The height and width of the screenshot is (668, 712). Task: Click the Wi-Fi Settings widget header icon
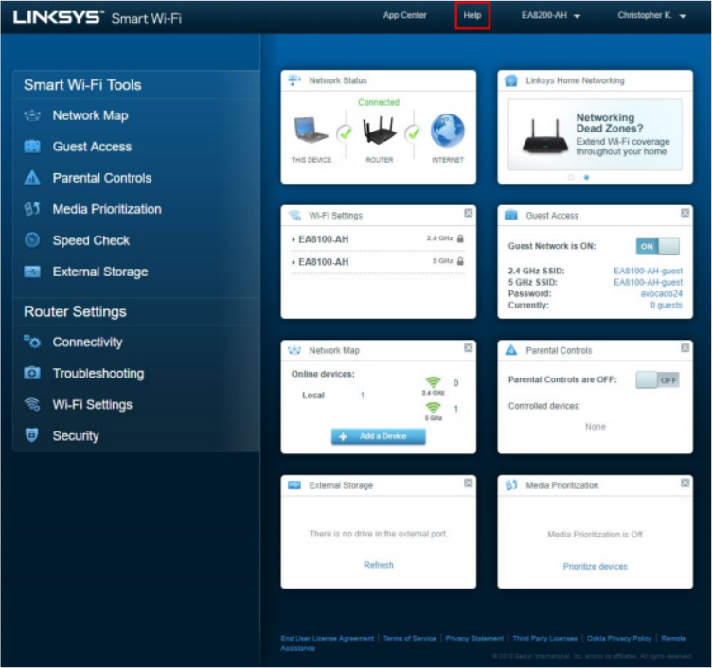point(294,215)
